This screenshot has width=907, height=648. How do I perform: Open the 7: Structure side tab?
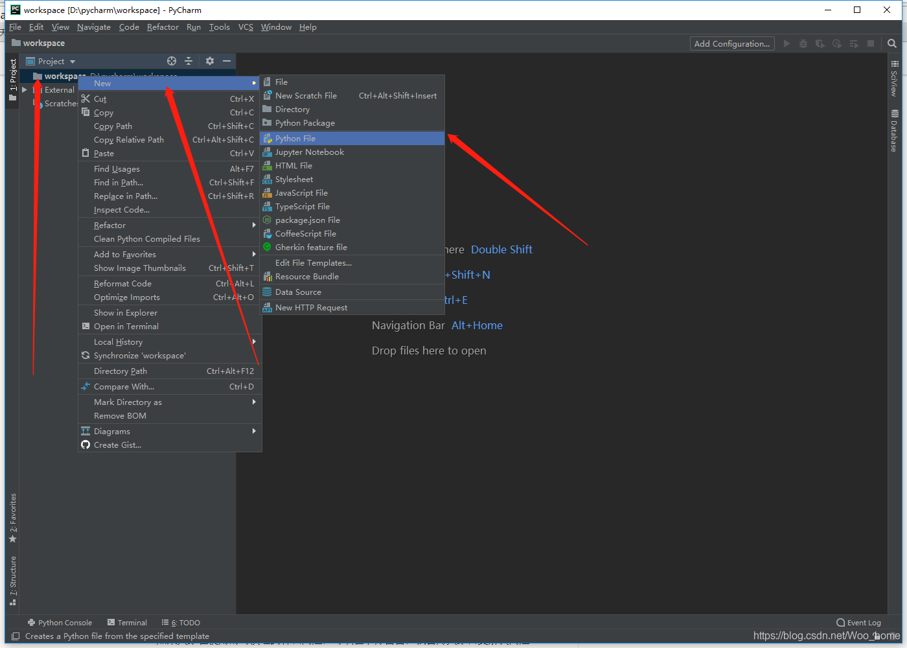(13, 580)
